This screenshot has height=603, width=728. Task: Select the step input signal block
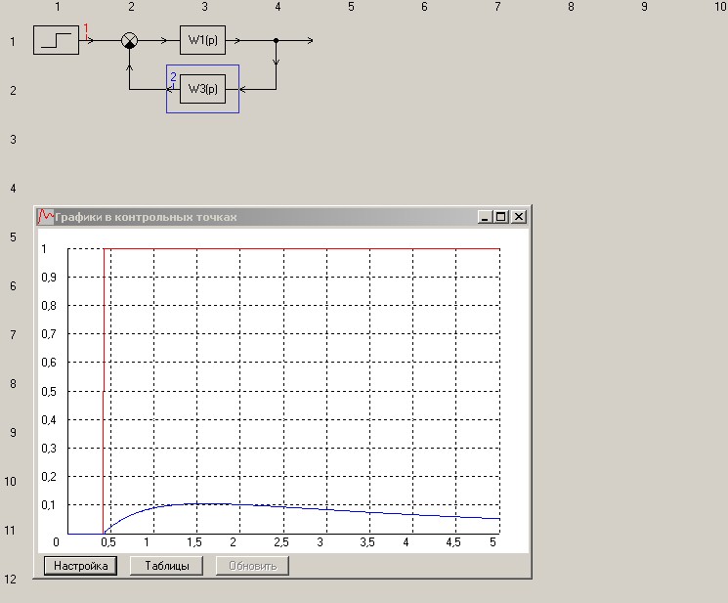point(56,41)
